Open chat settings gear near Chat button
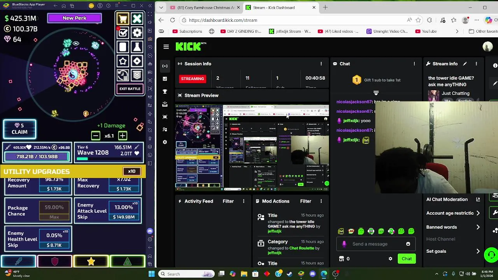Viewport: 498px width, 280px height. pyautogui.click(x=390, y=259)
